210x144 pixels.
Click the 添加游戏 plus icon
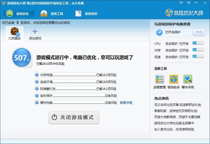coord(35,31)
